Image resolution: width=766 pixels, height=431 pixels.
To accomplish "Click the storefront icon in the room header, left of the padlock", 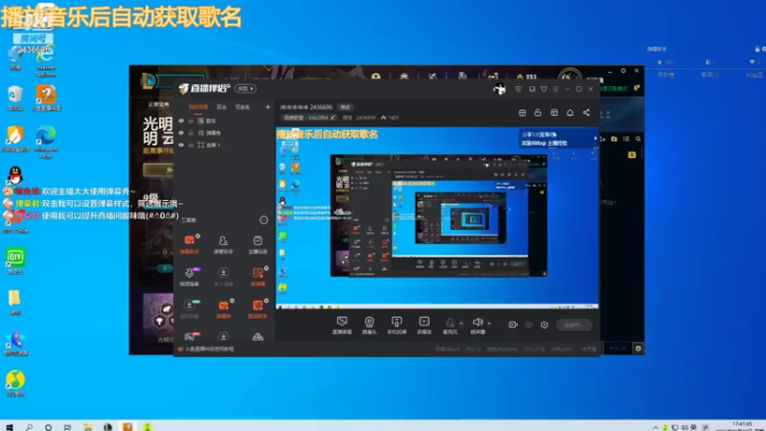I will click(x=522, y=113).
